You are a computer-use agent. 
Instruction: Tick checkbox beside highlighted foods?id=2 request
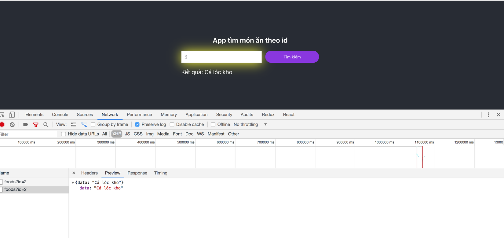1,190
